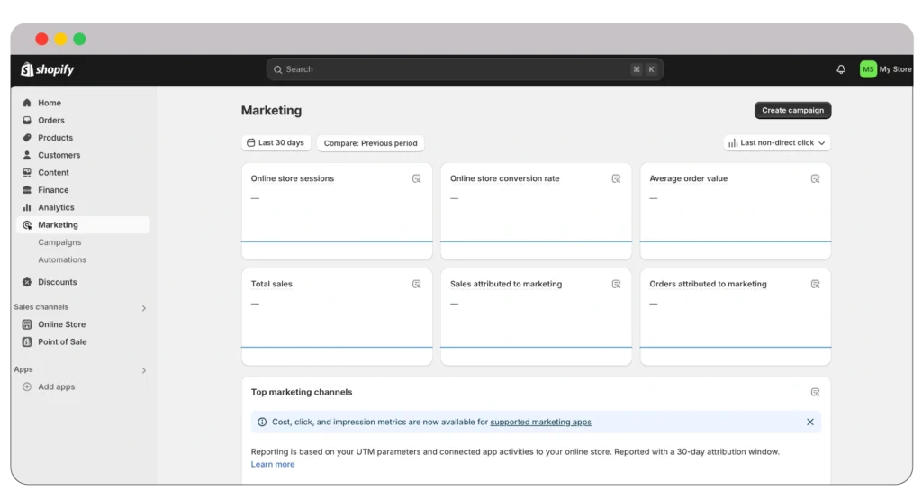Viewport: 922px width, 500px height.
Task: Open the Last non-direct click dropdown
Action: click(x=777, y=143)
